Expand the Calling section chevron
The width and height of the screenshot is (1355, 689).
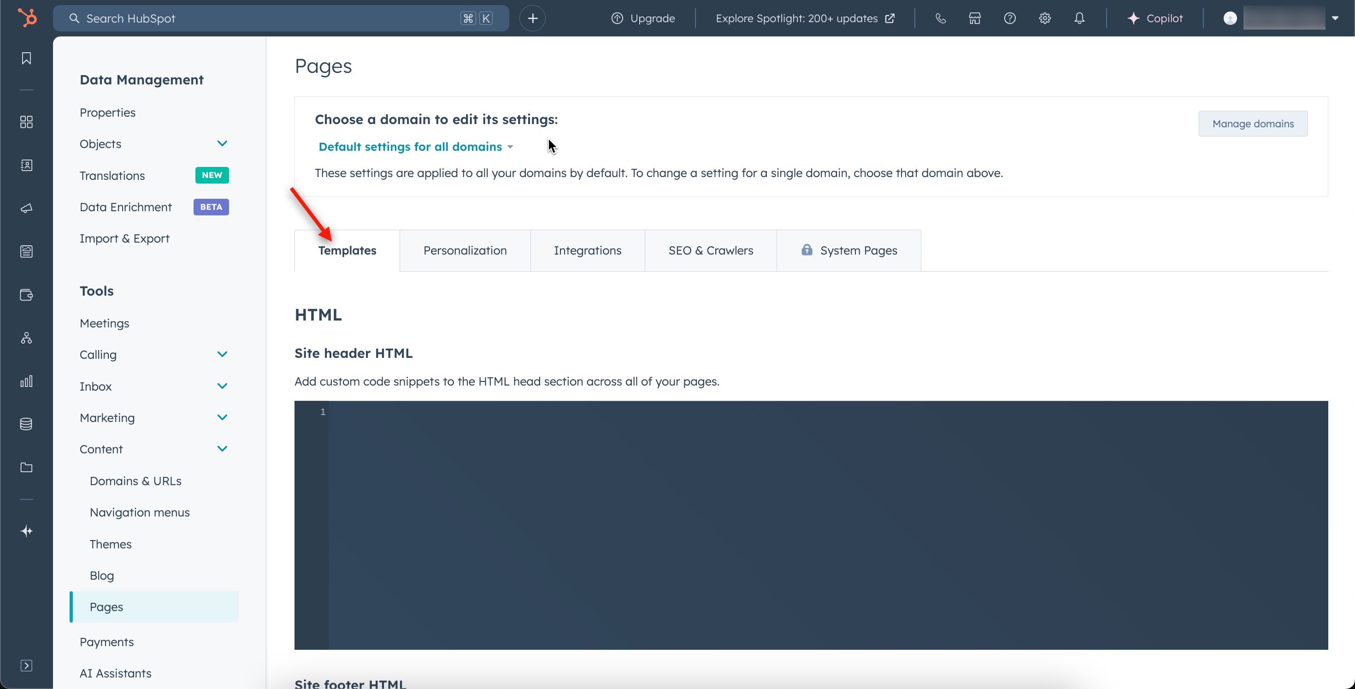pos(222,354)
